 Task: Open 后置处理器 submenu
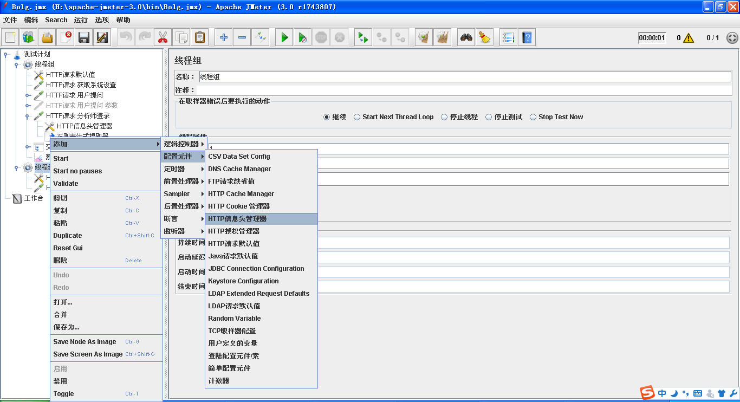tap(184, 206)
